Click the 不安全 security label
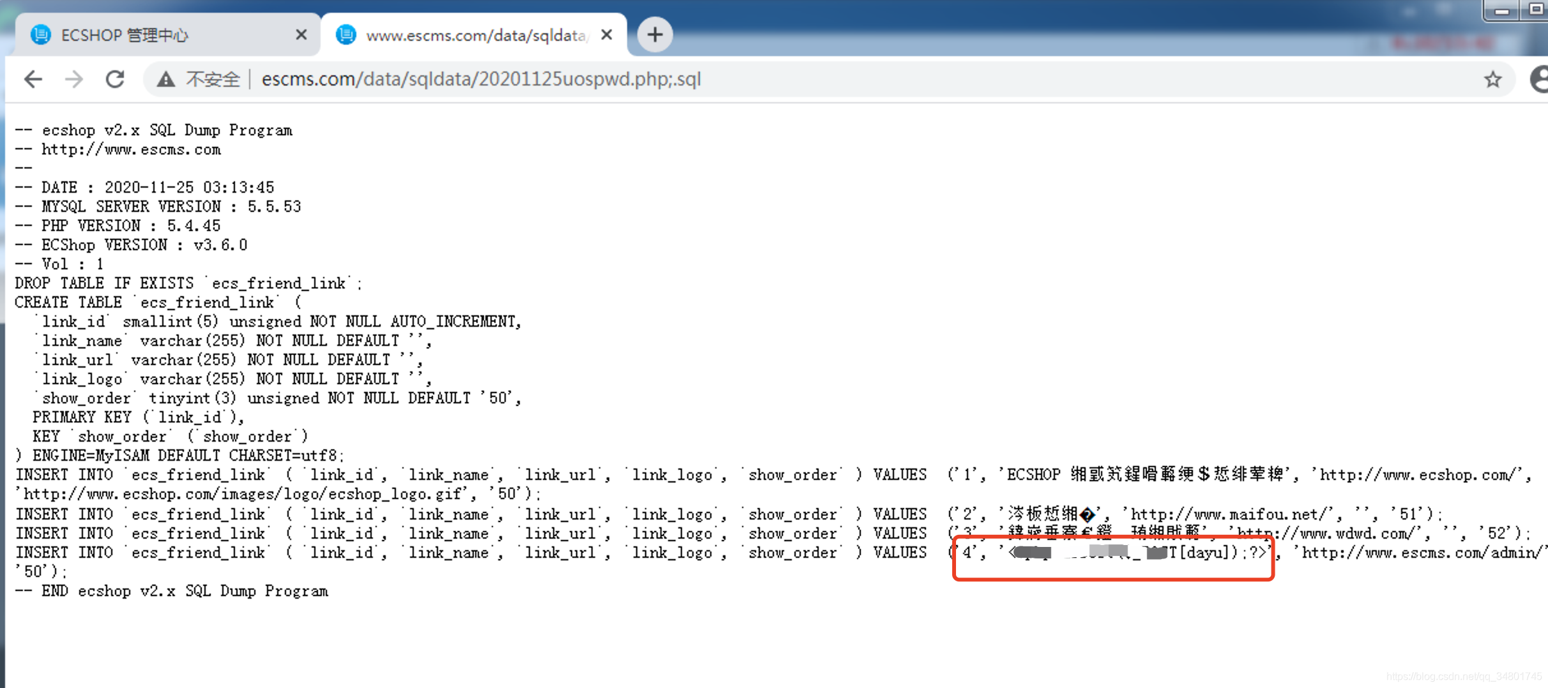 click(x=213, y=79)
